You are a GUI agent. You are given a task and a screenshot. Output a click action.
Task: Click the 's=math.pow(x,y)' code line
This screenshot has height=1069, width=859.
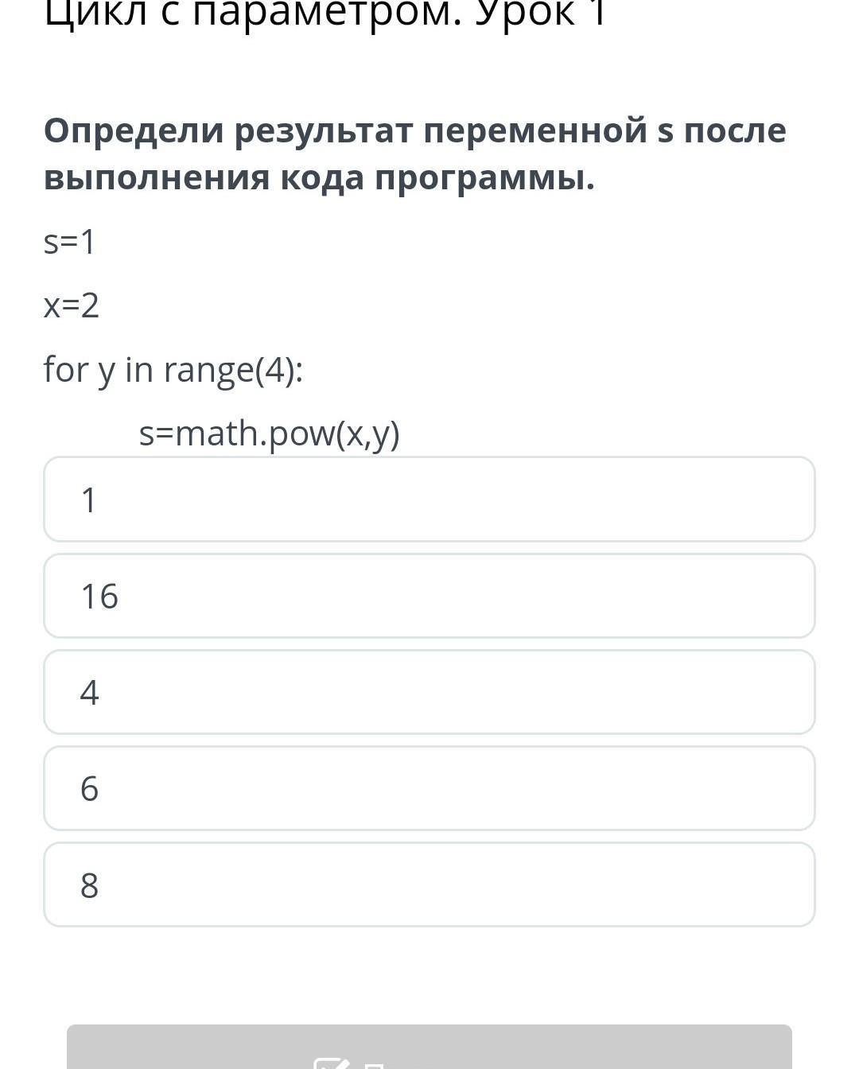click(x=269, y=434)
